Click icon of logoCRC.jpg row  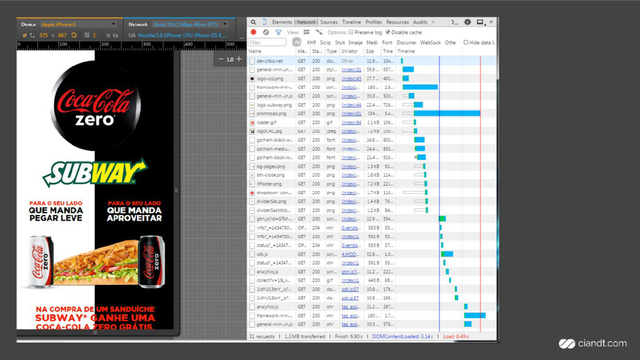(x=252, y=131)
